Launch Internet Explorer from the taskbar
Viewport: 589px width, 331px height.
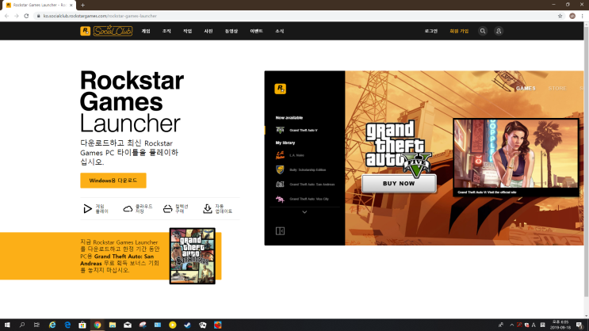click(x=52, y=325)
